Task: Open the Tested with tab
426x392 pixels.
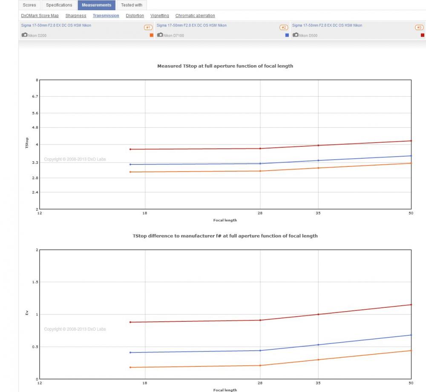Action: (x=132, y=5)
